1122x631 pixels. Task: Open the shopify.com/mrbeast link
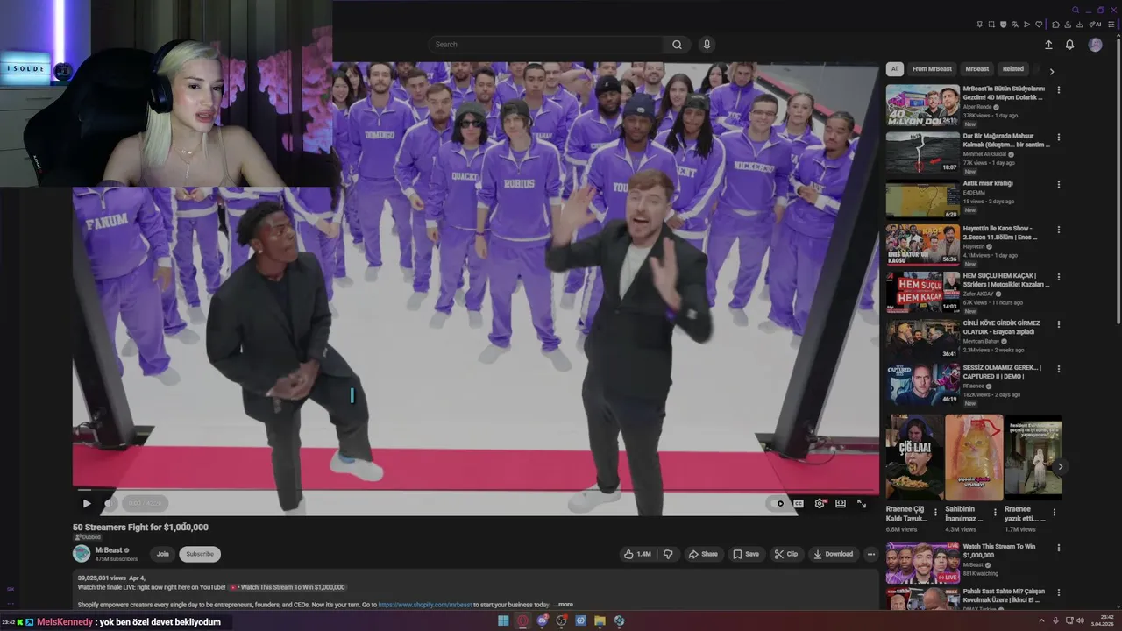pos(425,605)
